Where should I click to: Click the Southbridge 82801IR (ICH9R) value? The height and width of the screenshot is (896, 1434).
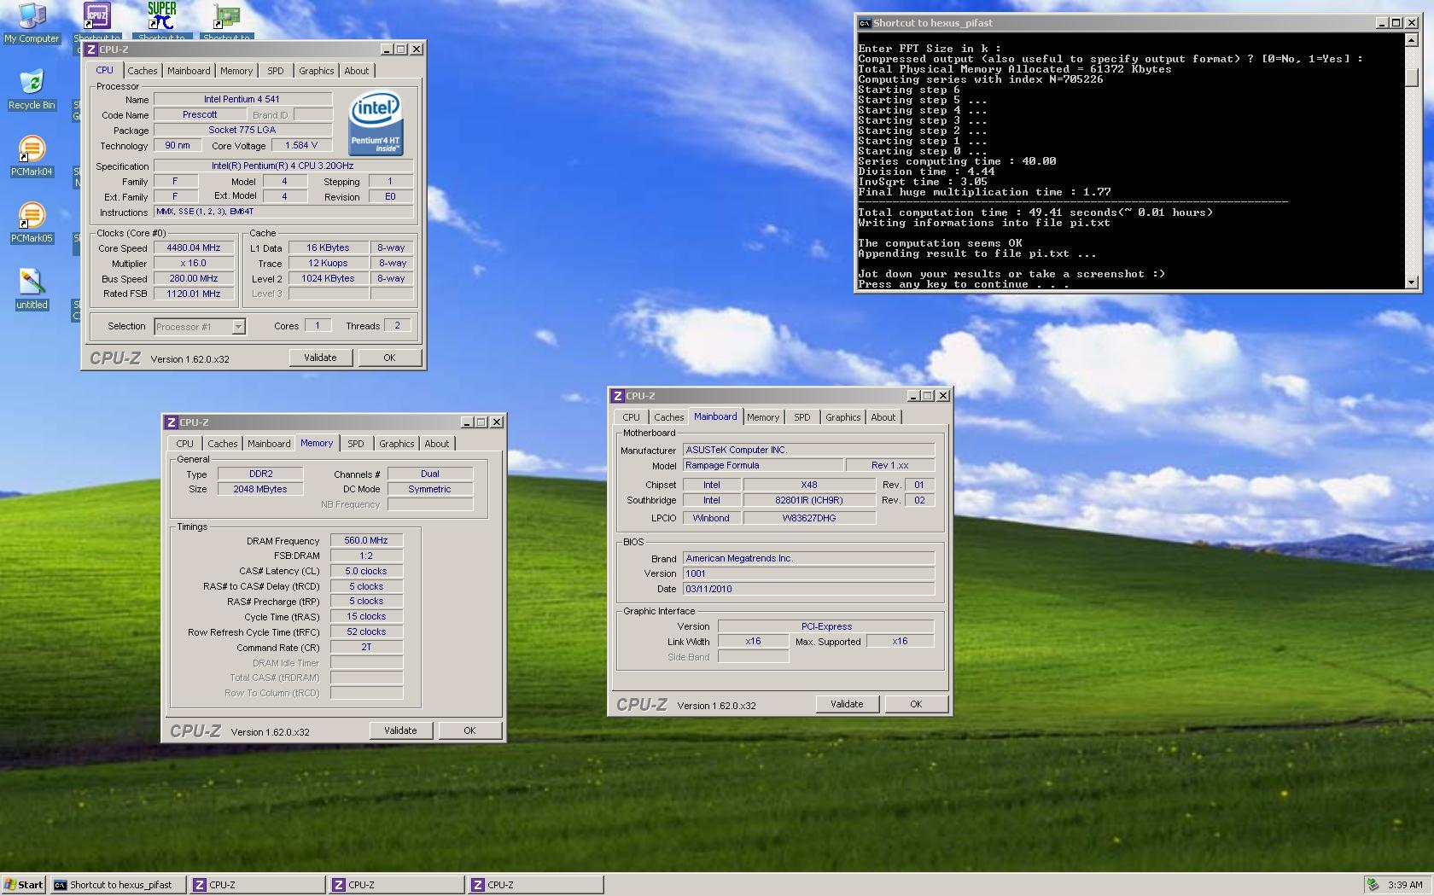tap(809, 501)
